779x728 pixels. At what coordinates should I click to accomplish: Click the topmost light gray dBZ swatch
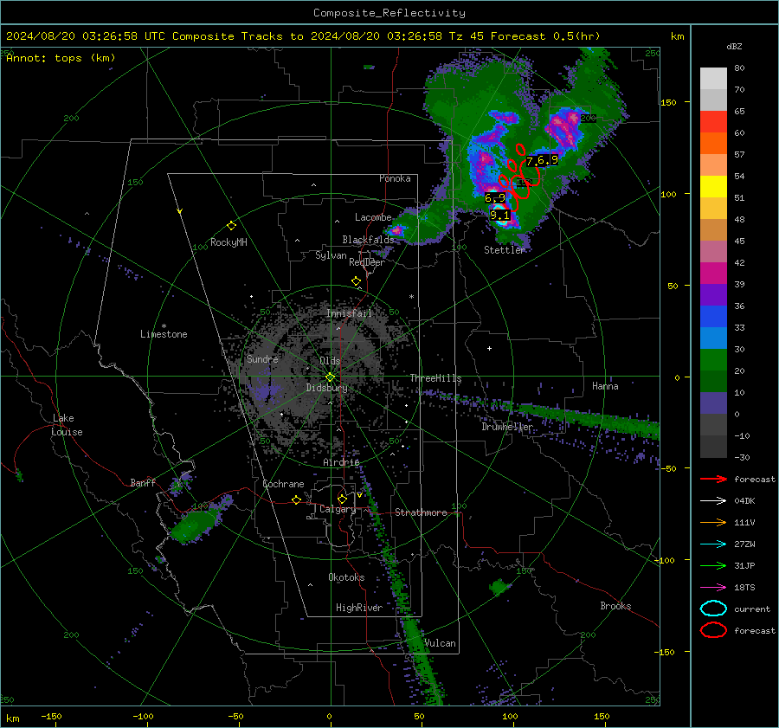point(713,79)
